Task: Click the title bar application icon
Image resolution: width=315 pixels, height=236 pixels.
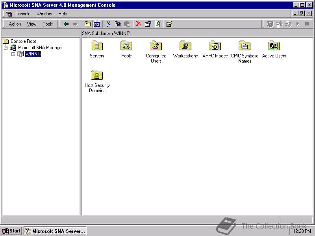Action: pos(6,5)
